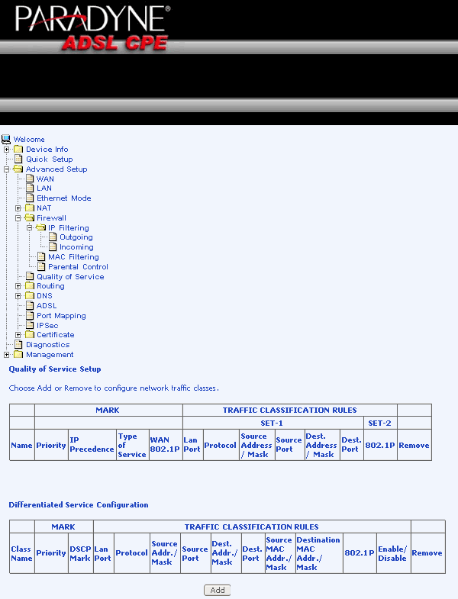Screen dimensions: 458x599
Task: Click the DNS folder icon
Action: (x=30, y=295)
